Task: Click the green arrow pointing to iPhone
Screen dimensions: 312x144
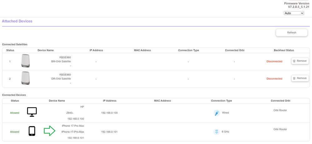Action: (49, 131)
